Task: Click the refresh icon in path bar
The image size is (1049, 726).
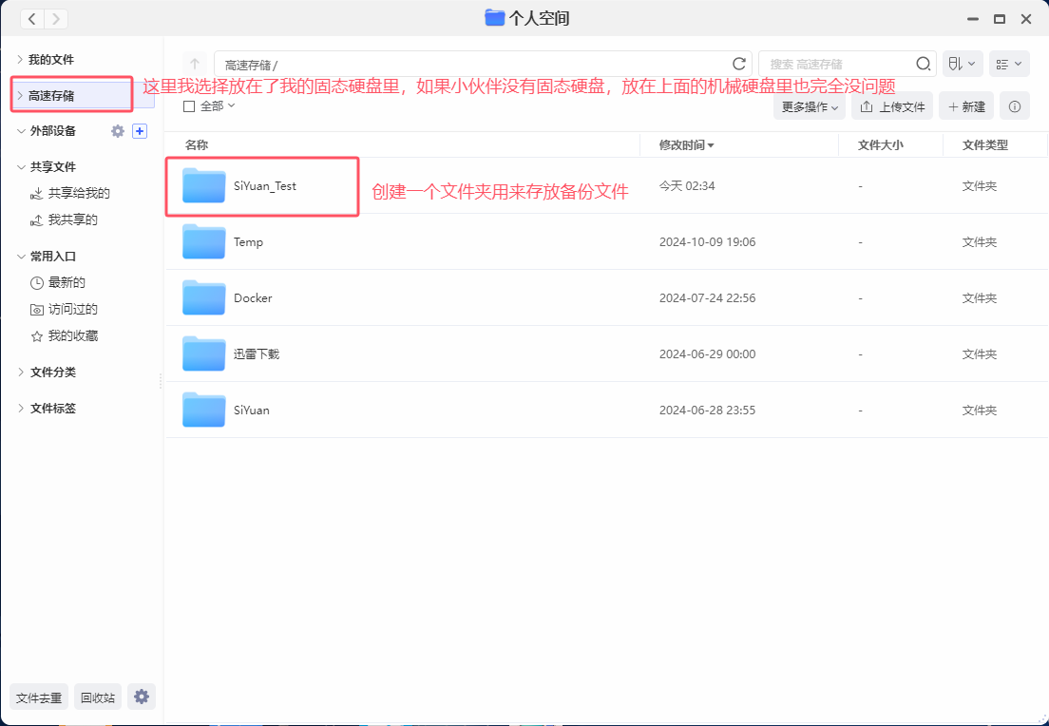Action: 739,64
